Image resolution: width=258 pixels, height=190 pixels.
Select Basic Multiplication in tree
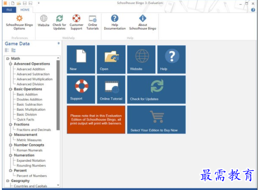coord(31,109)
